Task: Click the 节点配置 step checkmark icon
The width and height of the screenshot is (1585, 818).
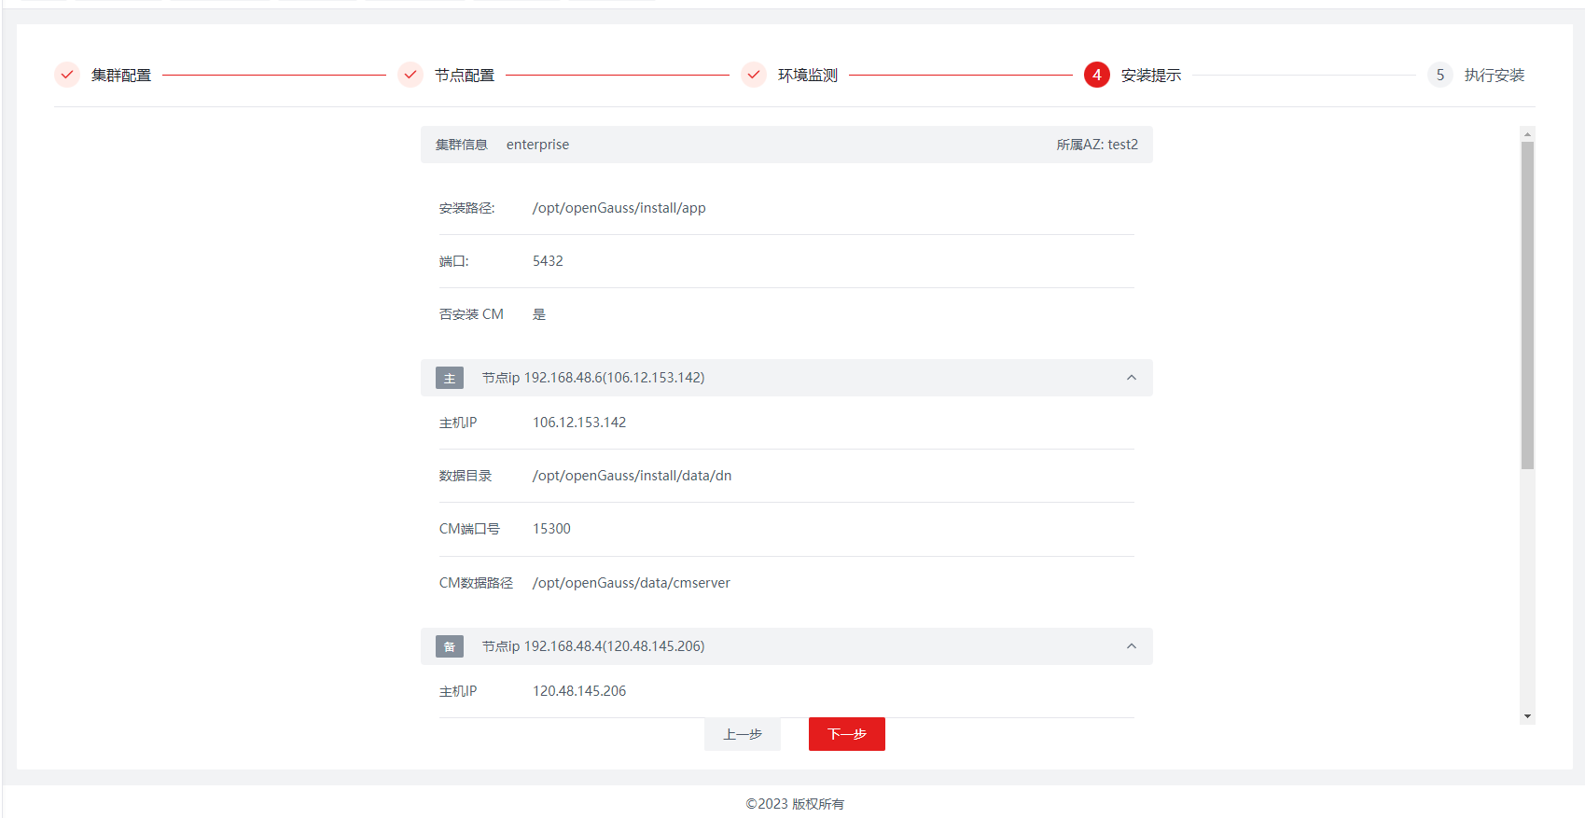Action: (410, 75)
